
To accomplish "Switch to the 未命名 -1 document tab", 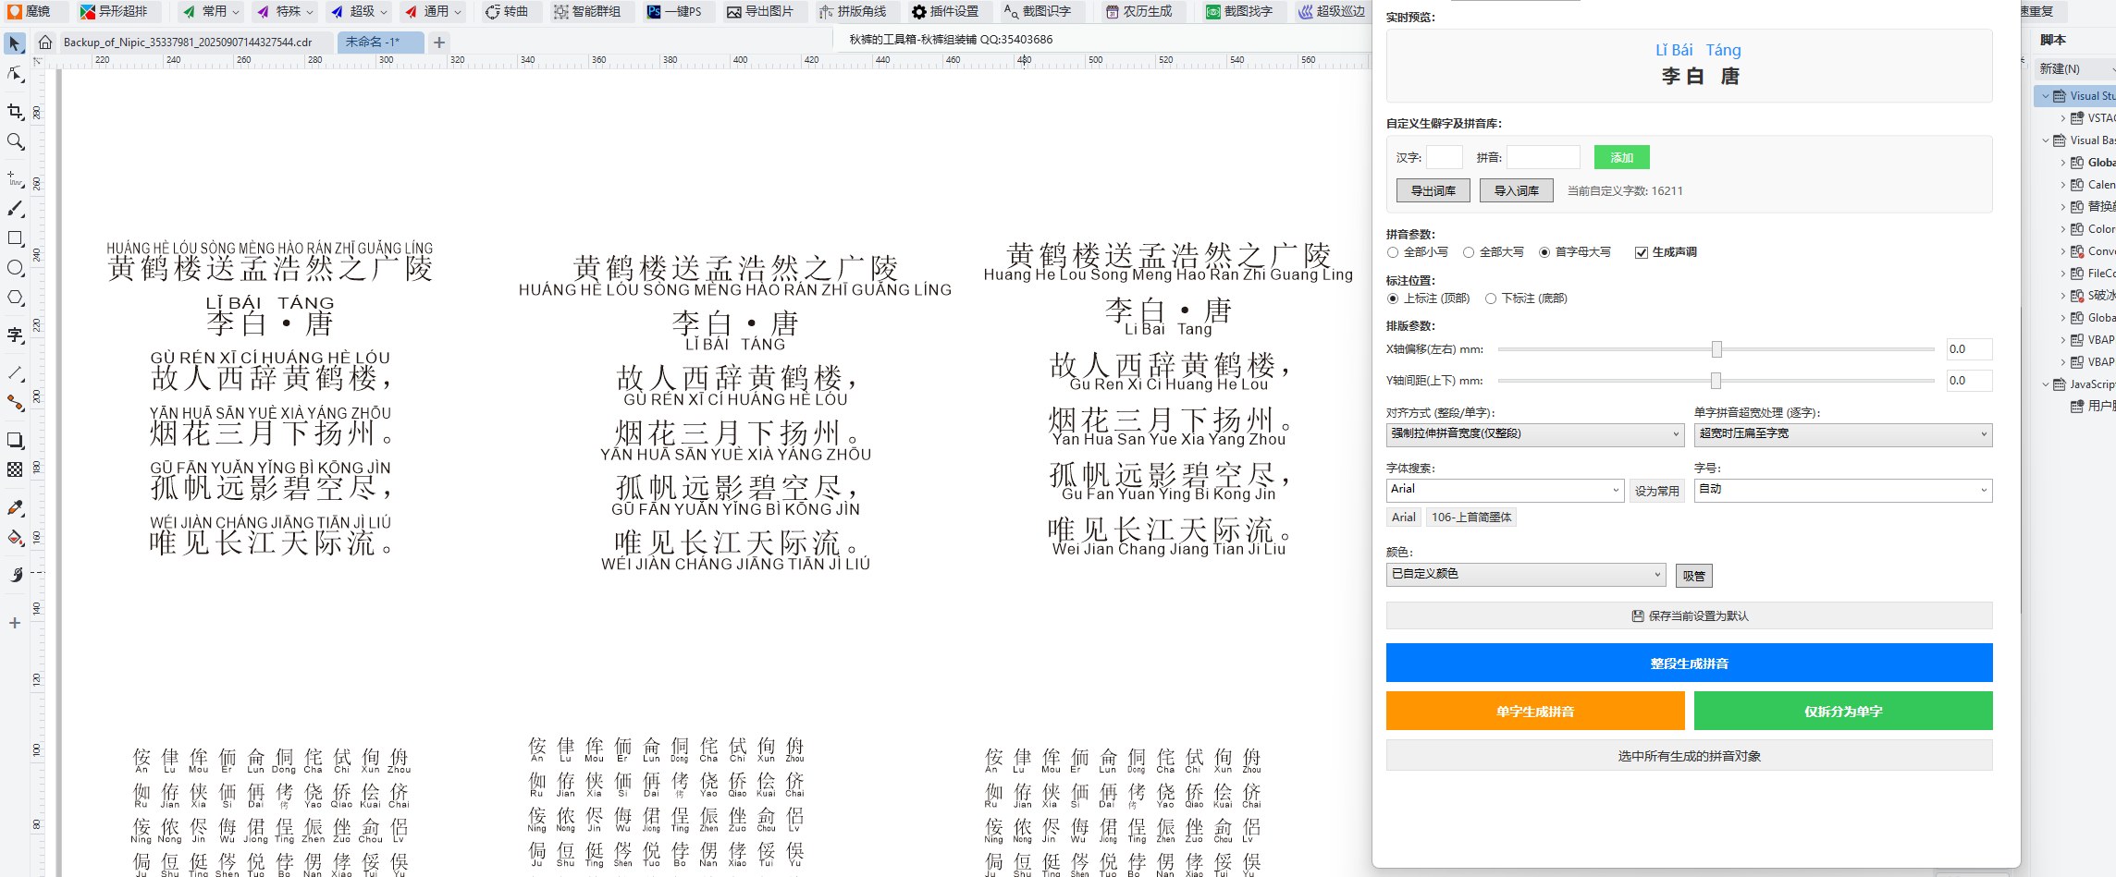I will (x=380, y=42).
